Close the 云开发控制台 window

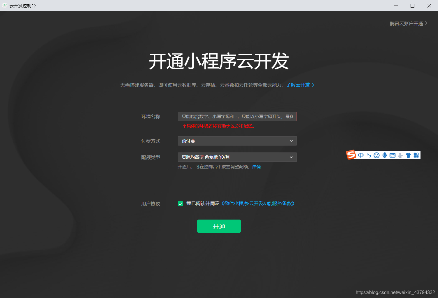pos(429,6)
